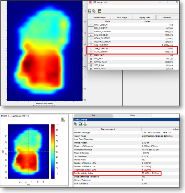The image size is (185, 193).
Task: Click the Dose Difference Tolerance row
Action: [x=127, y=177]
